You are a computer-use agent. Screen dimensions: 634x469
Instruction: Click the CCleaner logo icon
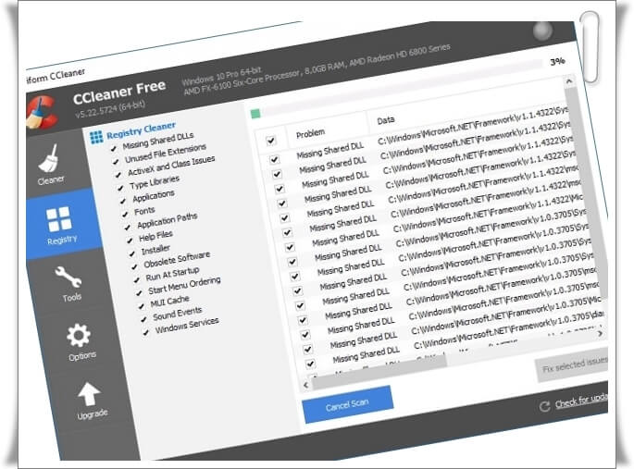pyautogui.click(x=42, y=112)
